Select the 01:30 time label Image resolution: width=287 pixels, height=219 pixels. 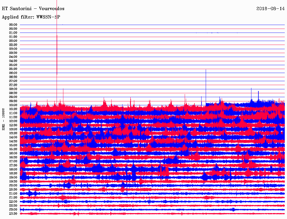tap(13, 37)
